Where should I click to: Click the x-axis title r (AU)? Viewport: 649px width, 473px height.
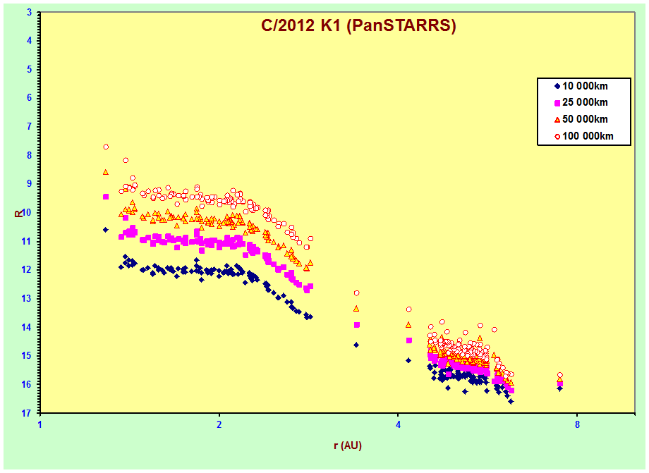[348, 446]
